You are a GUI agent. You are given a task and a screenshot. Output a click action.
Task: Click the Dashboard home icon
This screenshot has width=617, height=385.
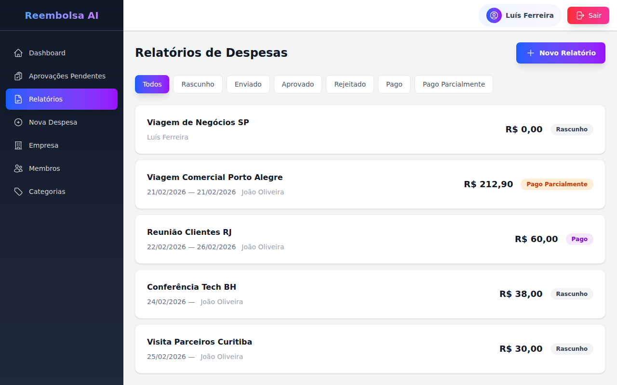(18, 52)
